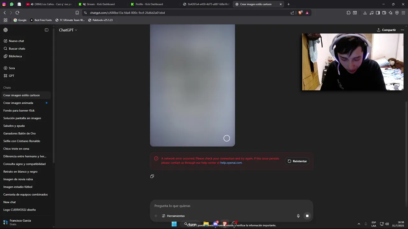Open the Biblioteca section

25,56
